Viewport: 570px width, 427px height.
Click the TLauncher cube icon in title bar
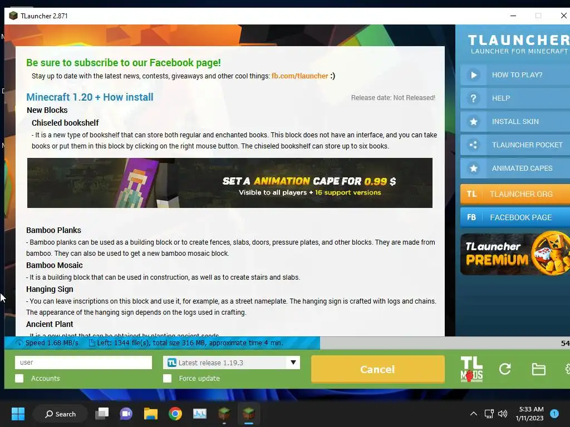pyautogui.click(x=13, y=16)
